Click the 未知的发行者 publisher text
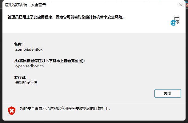The height and width of the screenshot is (123, 188). coord(26,82)
